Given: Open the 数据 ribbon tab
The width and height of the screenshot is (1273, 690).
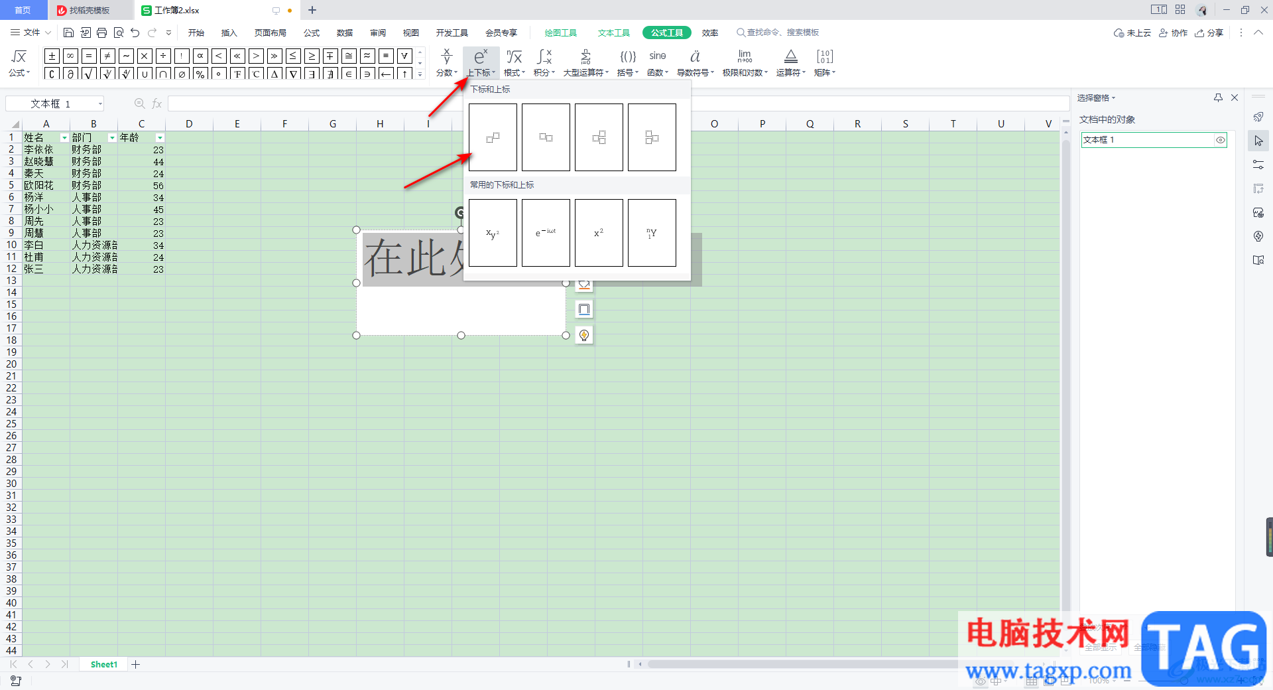Looking at the screenshot, I should pos(345,33).
